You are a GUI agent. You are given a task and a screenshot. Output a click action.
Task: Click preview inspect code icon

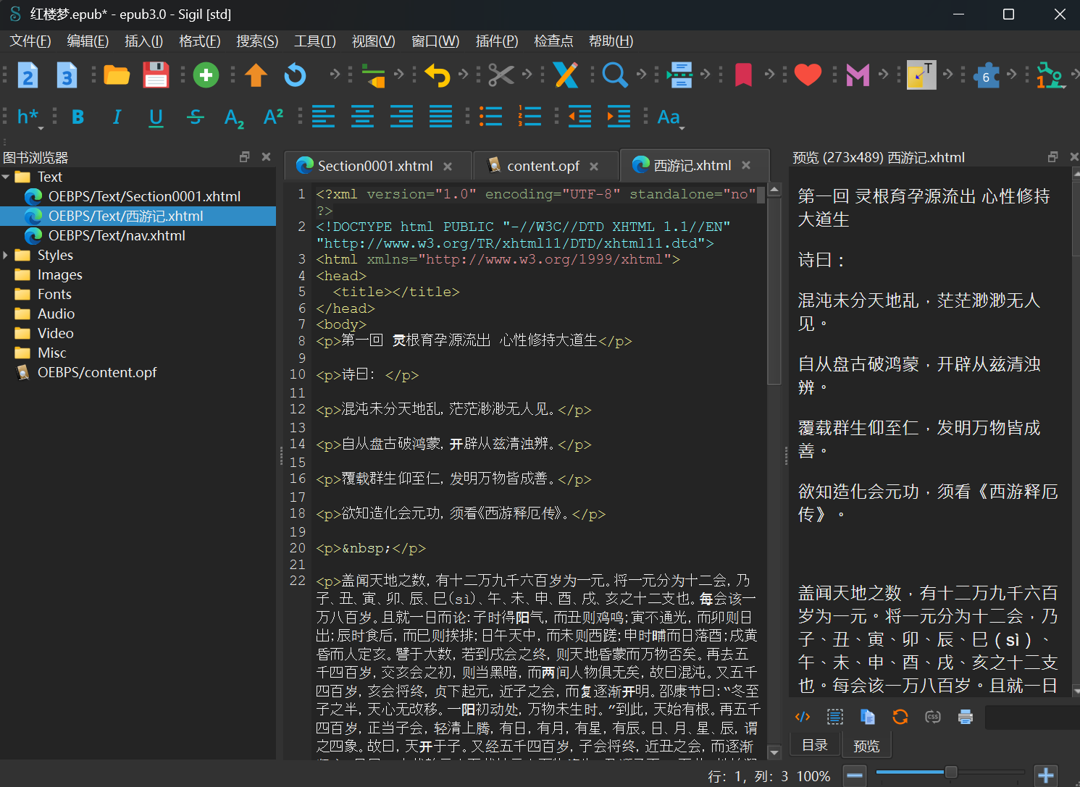click(803, 717)
